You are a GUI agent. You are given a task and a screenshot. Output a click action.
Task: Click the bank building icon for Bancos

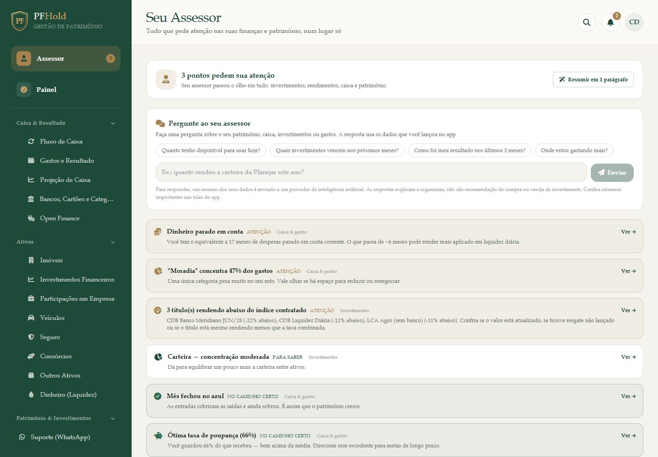click(x=31, y=199)
